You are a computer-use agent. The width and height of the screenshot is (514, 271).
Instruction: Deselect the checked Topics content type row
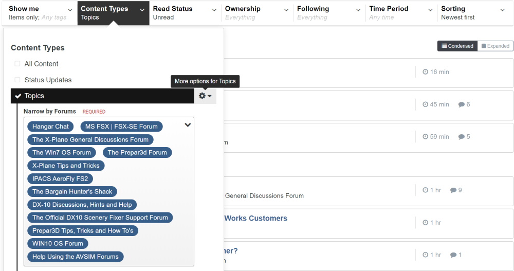click(102, 96)
